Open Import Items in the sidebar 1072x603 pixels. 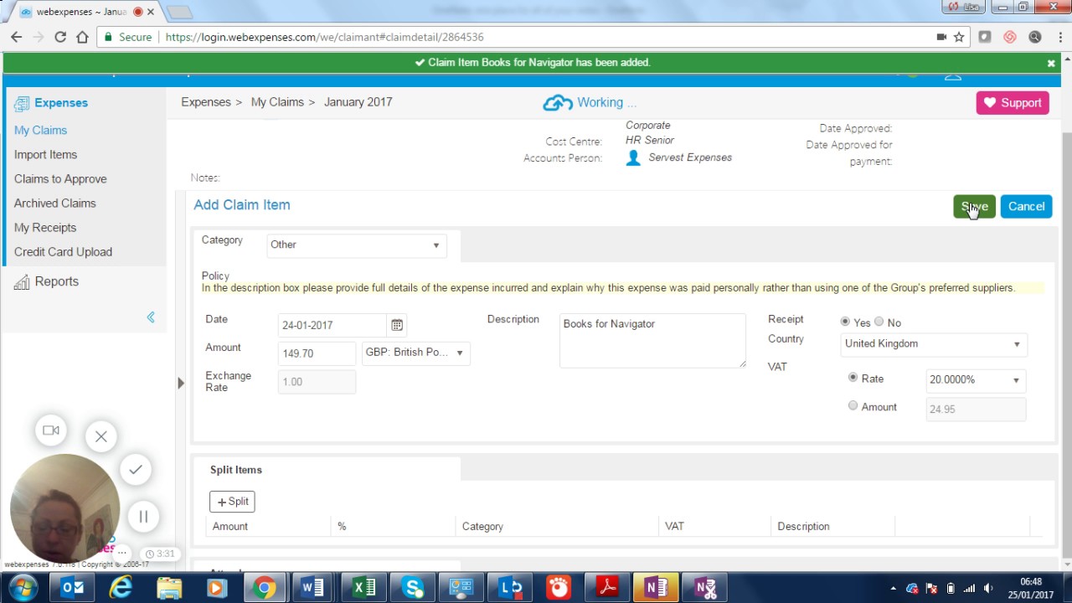point(45,155)
